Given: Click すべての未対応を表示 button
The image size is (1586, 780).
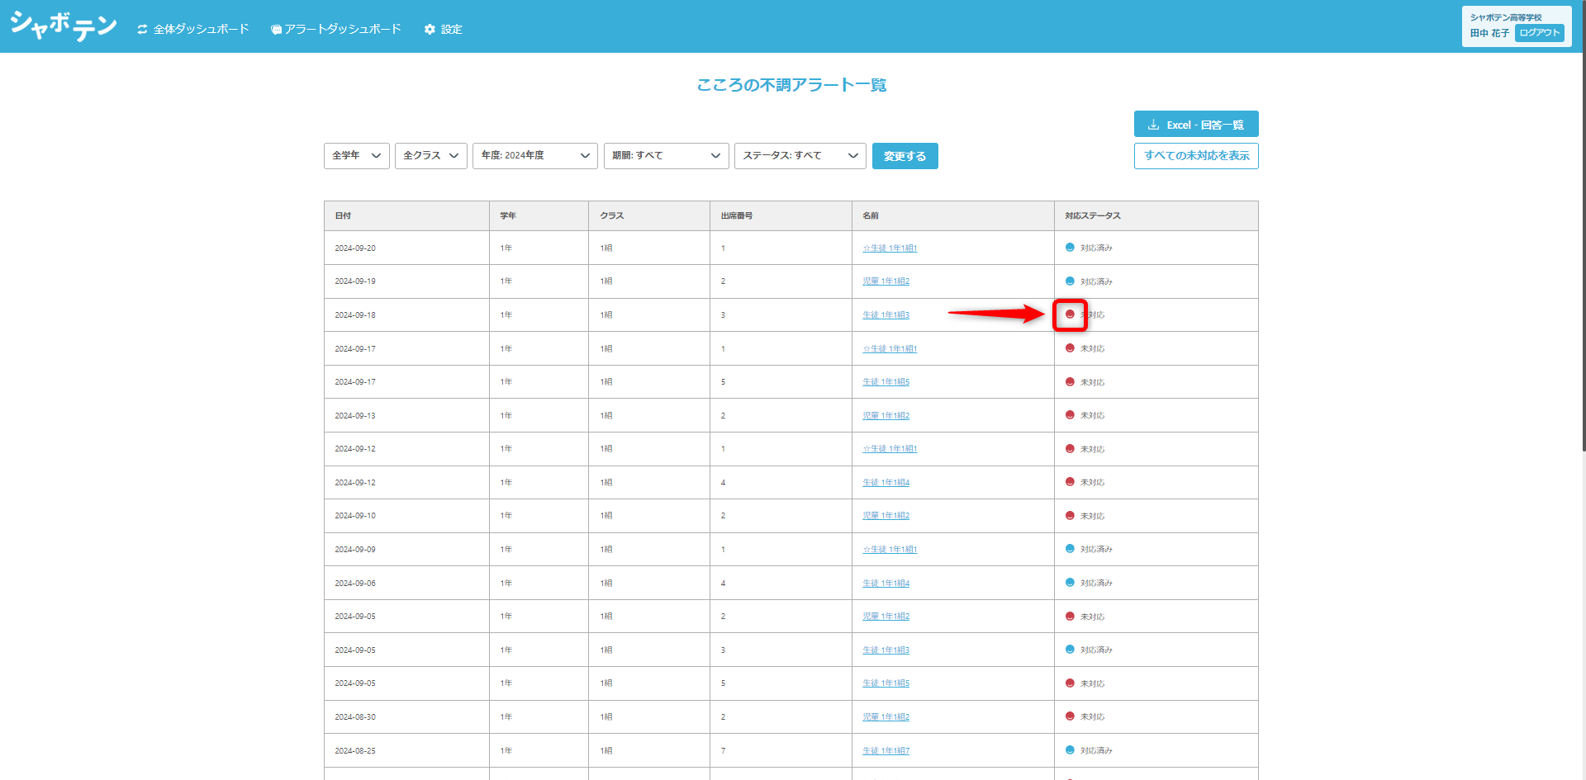Looking at the screenshot, I should pos(1196,156).
